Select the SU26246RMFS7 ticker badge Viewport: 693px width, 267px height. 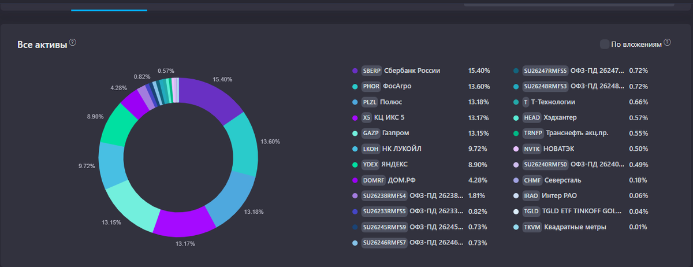pyautogui.click(x=384, y=242)
